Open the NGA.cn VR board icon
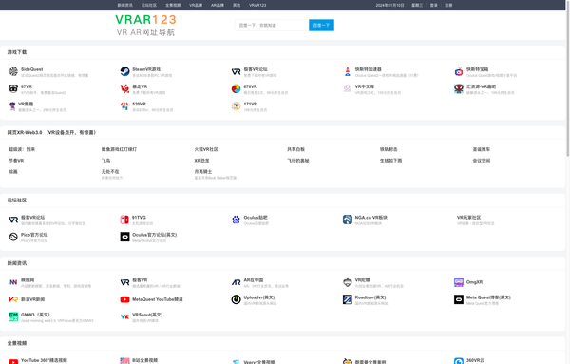The height and width of the screenshot is (364, 570). [x=348, y=220]
